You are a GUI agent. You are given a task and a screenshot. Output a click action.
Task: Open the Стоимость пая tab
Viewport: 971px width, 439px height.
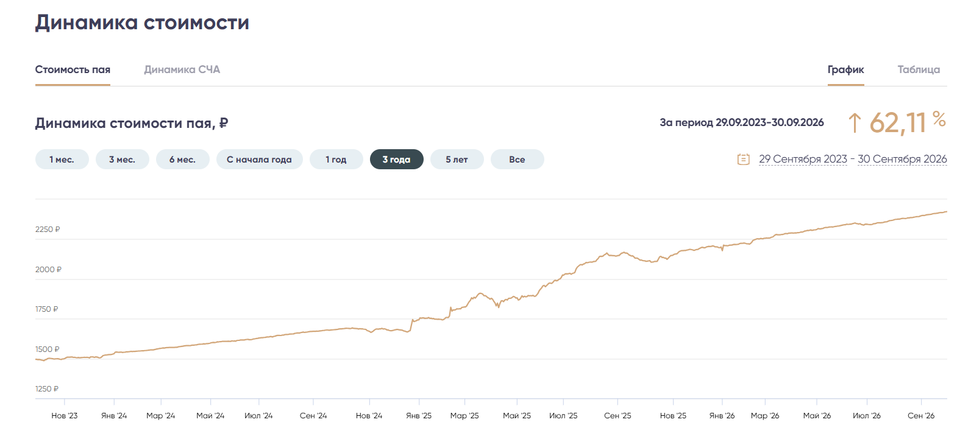[x=73, y=69]
